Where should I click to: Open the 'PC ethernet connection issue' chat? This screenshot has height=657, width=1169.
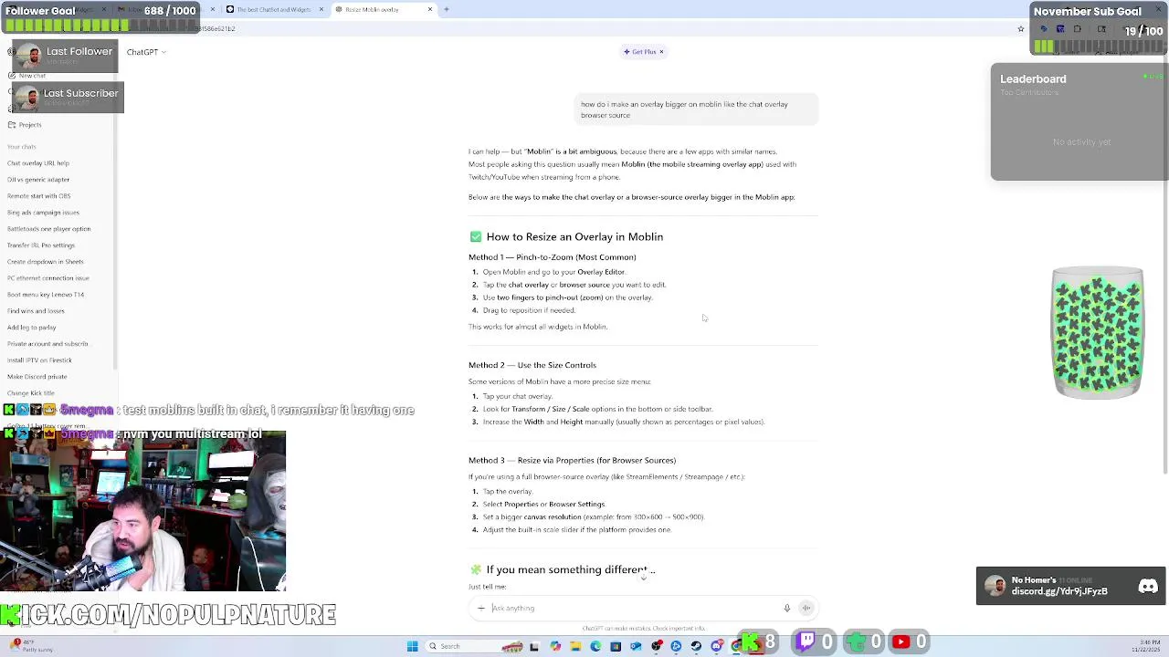coord(48,278)
